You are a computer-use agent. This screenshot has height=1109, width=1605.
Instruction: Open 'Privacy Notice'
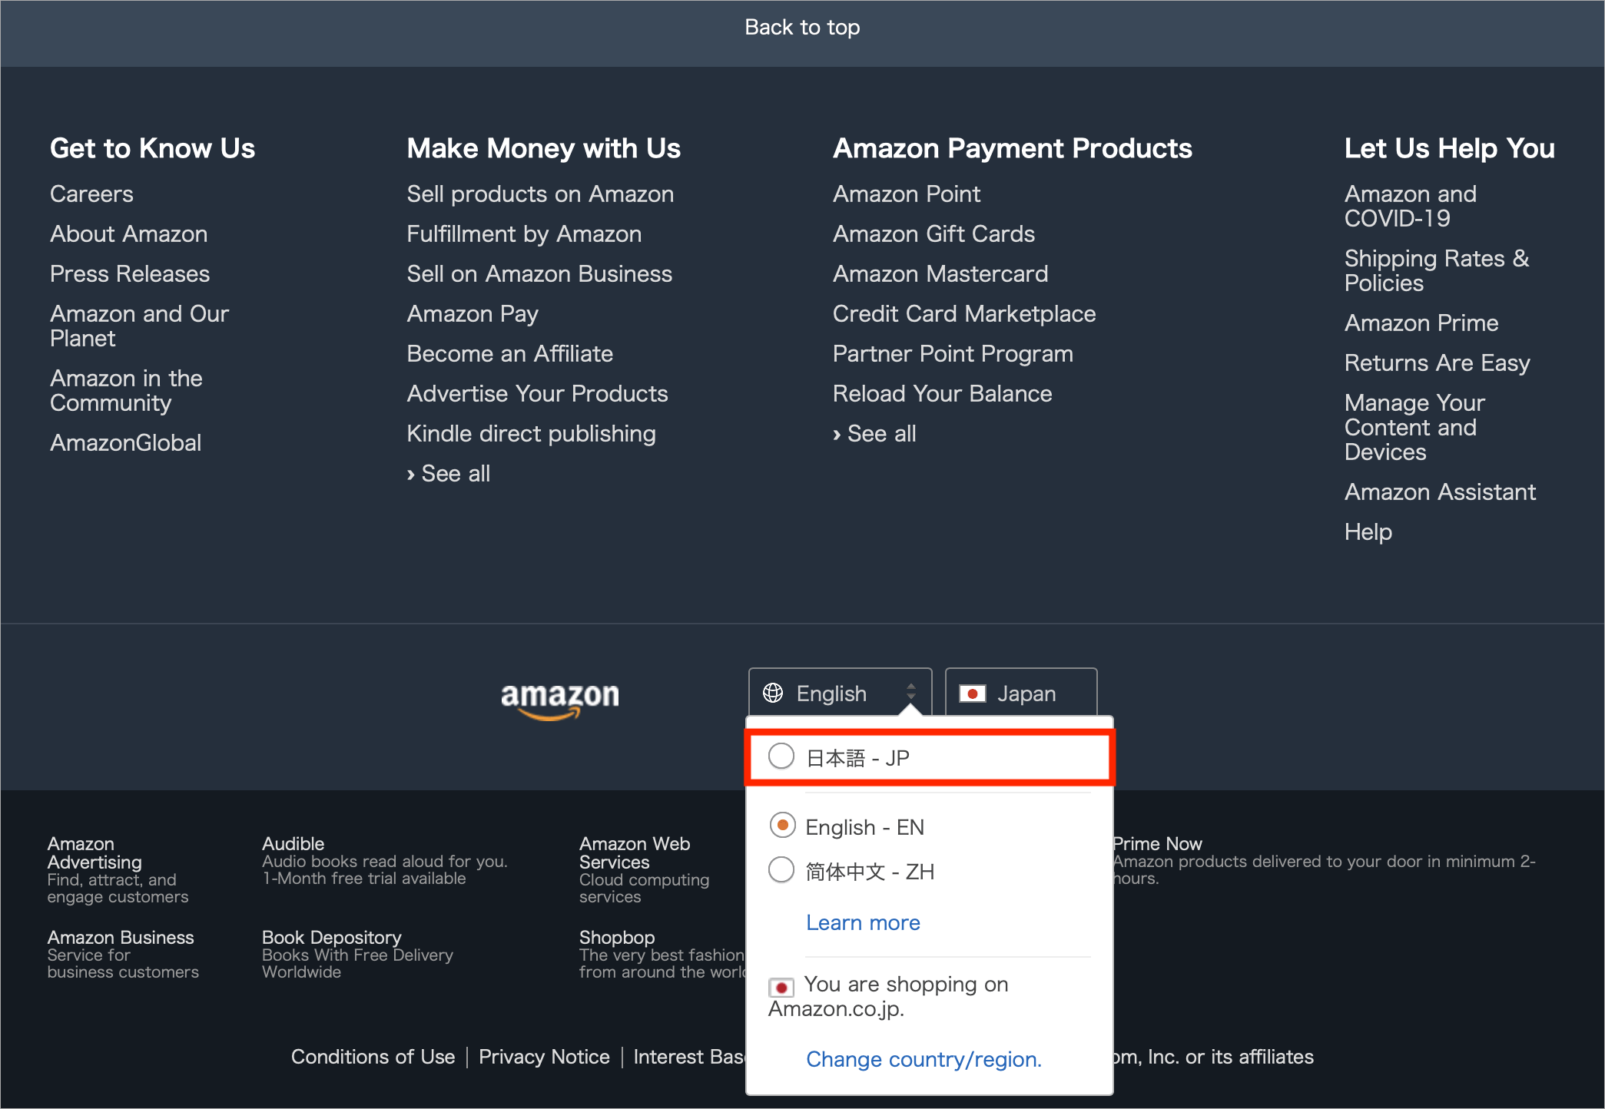[x=544, y=1057]
